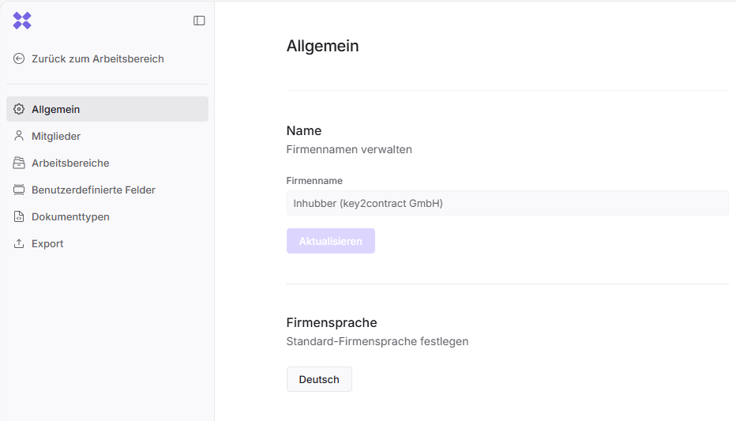The image size is (736, 421).
Task: Click the gear icon beside Allgemein
Action: point(19,109)
